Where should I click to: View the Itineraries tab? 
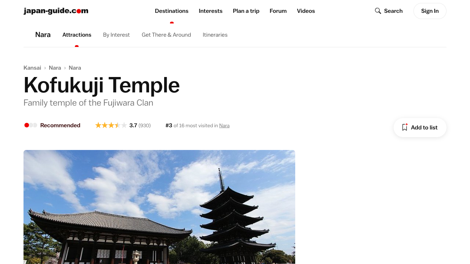[215, 35]
